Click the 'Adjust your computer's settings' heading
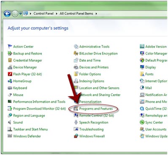 coord(38,28)
